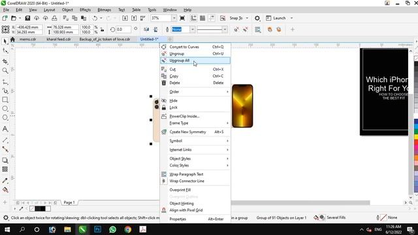Image resolution: width=418 pixels, height=235 pixels.
Task: Click the Welcome screen home icon
Action: [x=12, y=39]
